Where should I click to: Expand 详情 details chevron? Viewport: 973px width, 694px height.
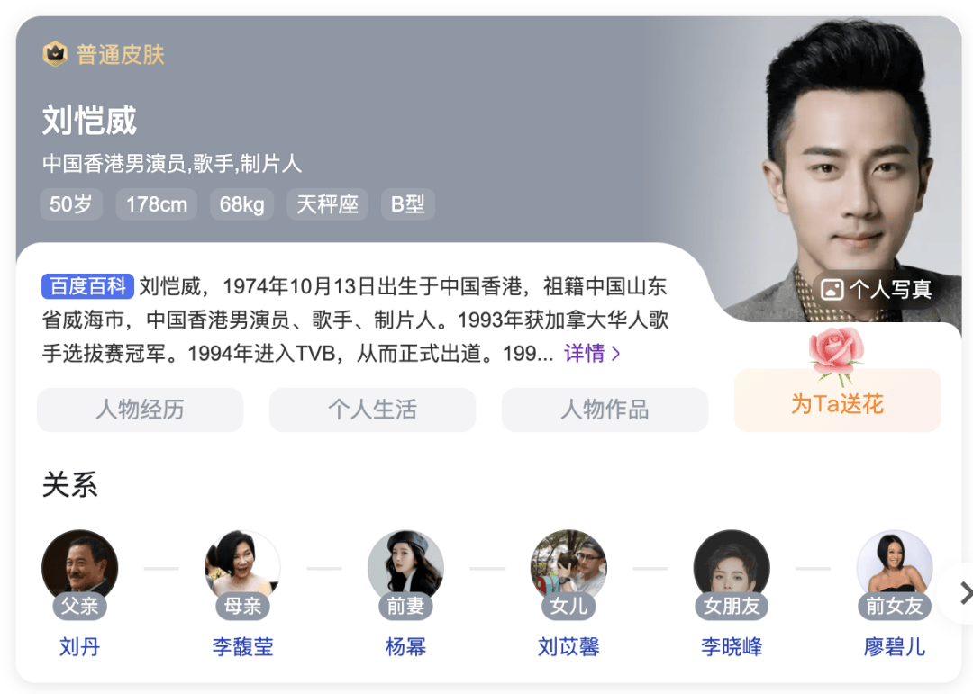tap(615, 354)
